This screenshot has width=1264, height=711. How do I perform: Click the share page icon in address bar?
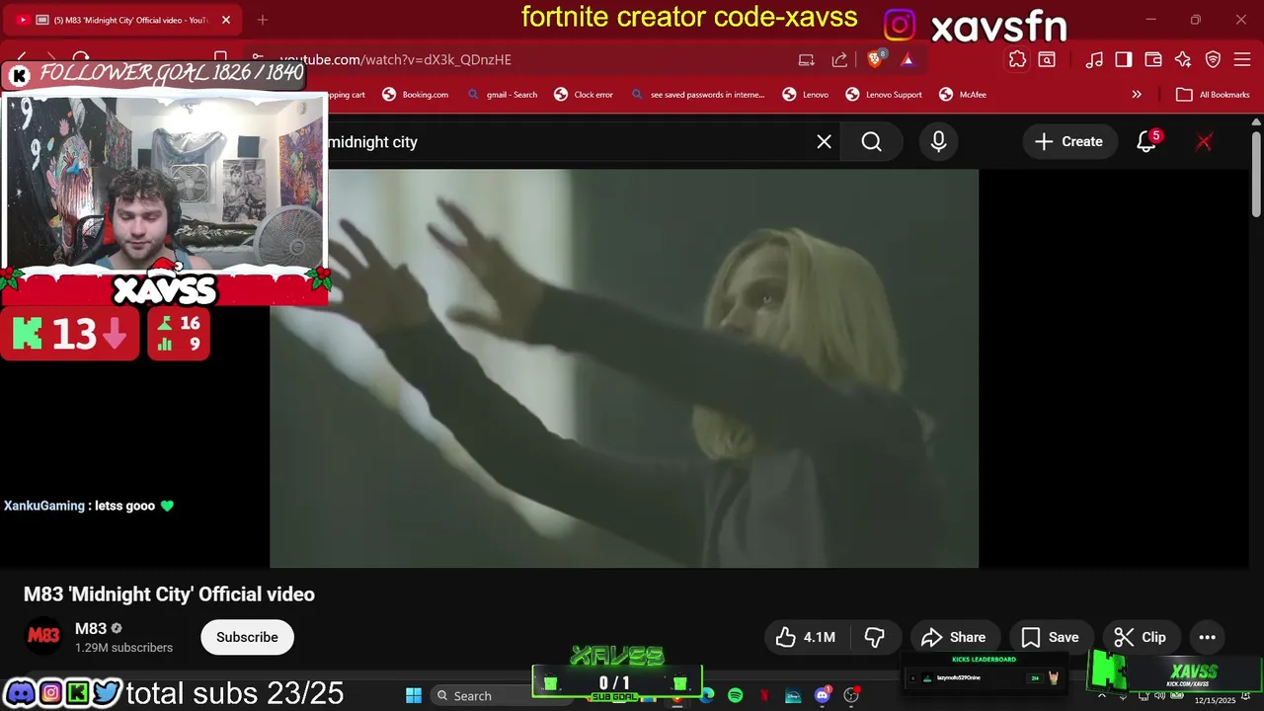point(839,59)
